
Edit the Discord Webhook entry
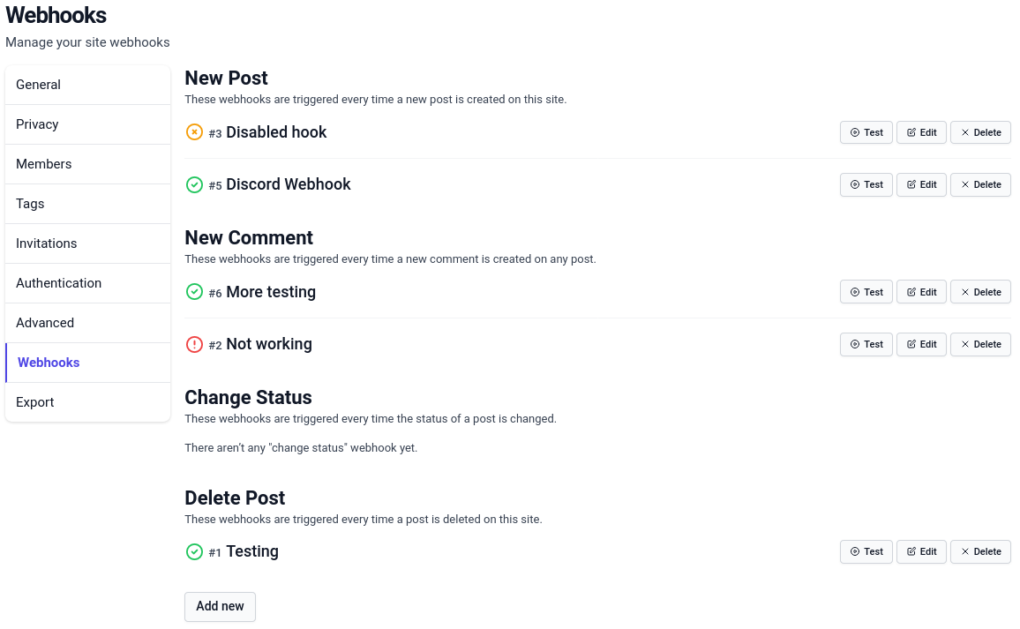pos(921,184)
